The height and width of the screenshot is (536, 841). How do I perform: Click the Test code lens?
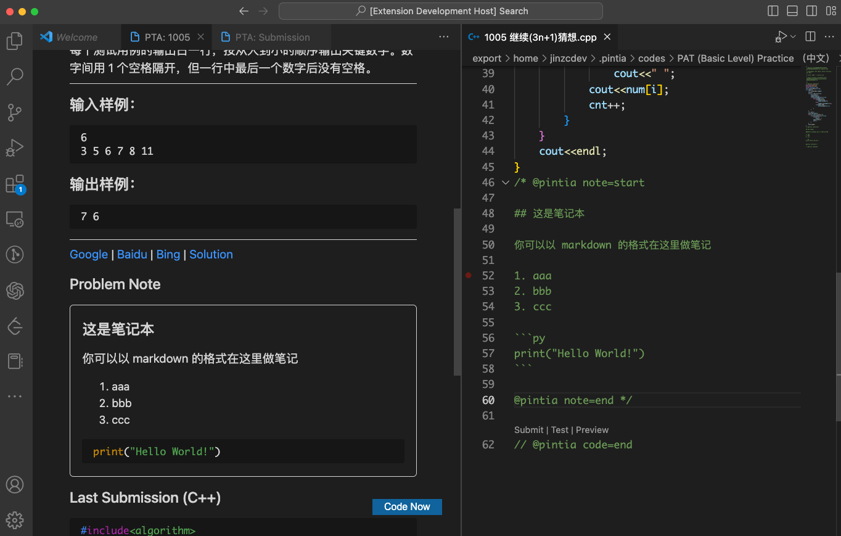pos(560,430)
